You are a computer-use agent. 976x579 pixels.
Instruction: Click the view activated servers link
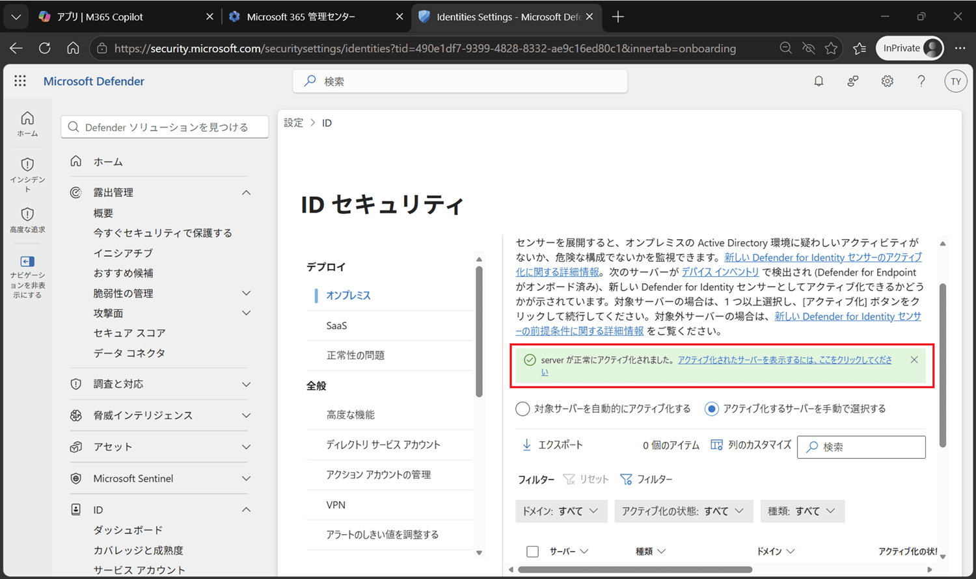[785, 360]
